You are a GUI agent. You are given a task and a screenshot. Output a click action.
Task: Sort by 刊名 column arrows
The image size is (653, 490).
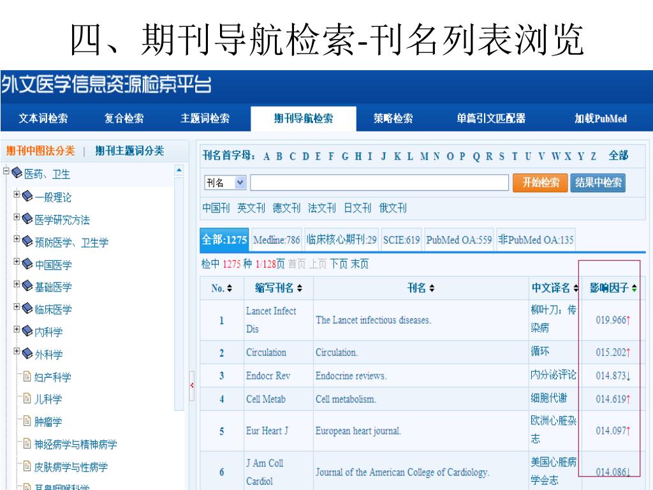pyautogui.click(x=432, y=288)
